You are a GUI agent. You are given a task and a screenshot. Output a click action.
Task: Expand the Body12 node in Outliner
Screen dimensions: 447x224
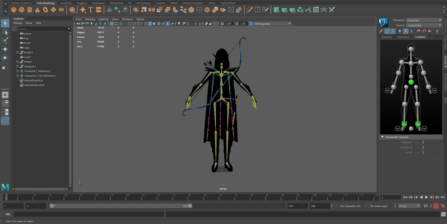tap(18, 52)
